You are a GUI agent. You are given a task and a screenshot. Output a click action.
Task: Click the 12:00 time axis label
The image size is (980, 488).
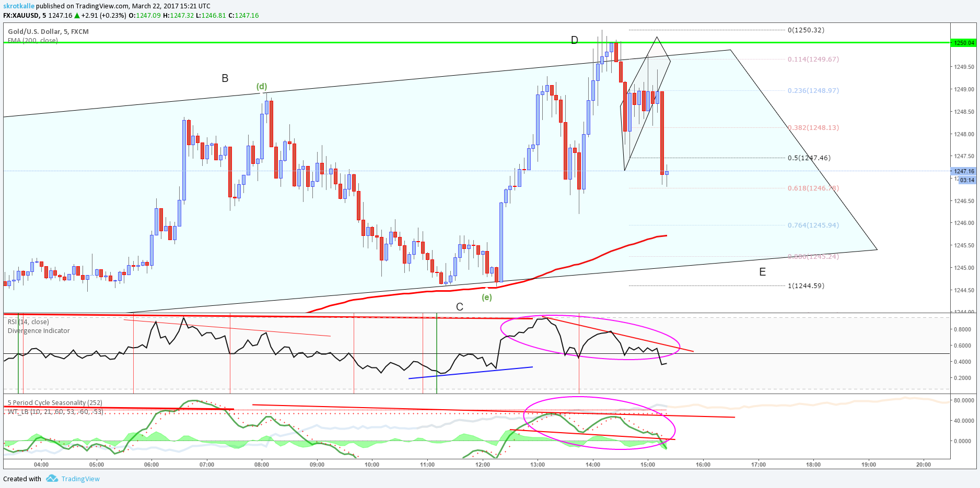point(483,465)
